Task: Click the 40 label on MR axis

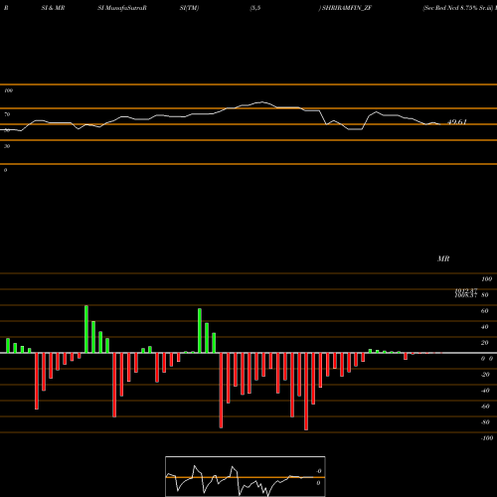Action: (x=484, y=327)
